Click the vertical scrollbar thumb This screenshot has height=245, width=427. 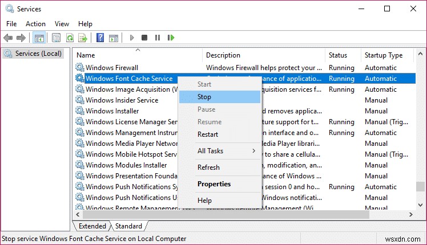[420, 186]
